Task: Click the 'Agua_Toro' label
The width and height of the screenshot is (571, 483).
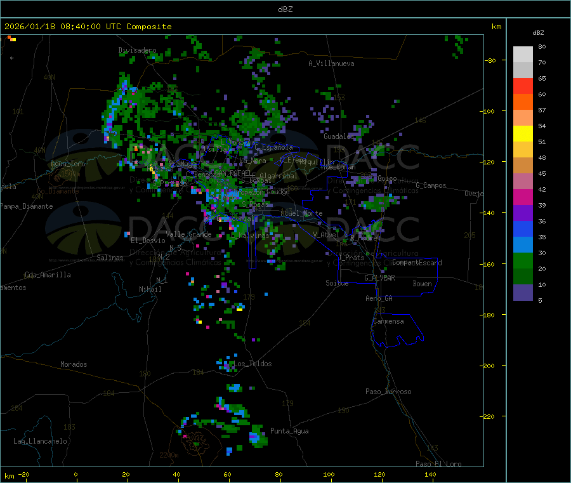Action: click(68, 164)
